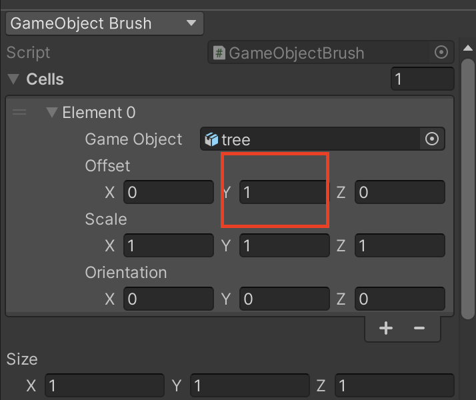
Task: Collapse the Element 0 foldout
Action: pos(52,113)
